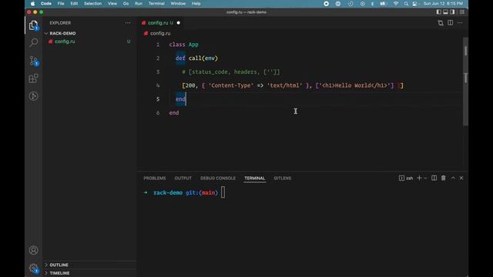This screenshot has height=277, width=493.
Task: Create a new terminal with plus icon
Action: (419, 178)
